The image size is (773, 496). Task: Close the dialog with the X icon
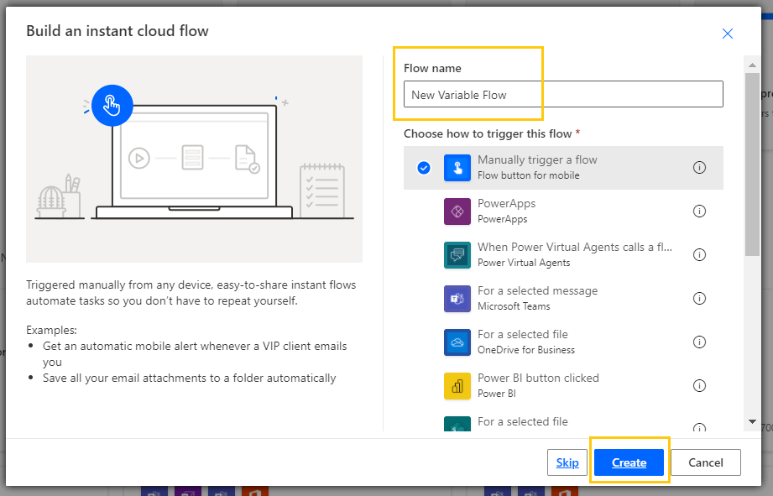[x=728, y=34]
